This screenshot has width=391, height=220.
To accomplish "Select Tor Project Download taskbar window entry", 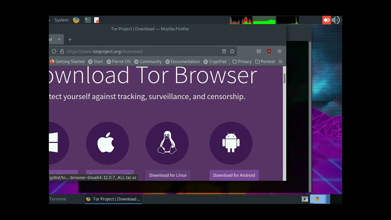I will pyautogui.click(x=113, y=199).
